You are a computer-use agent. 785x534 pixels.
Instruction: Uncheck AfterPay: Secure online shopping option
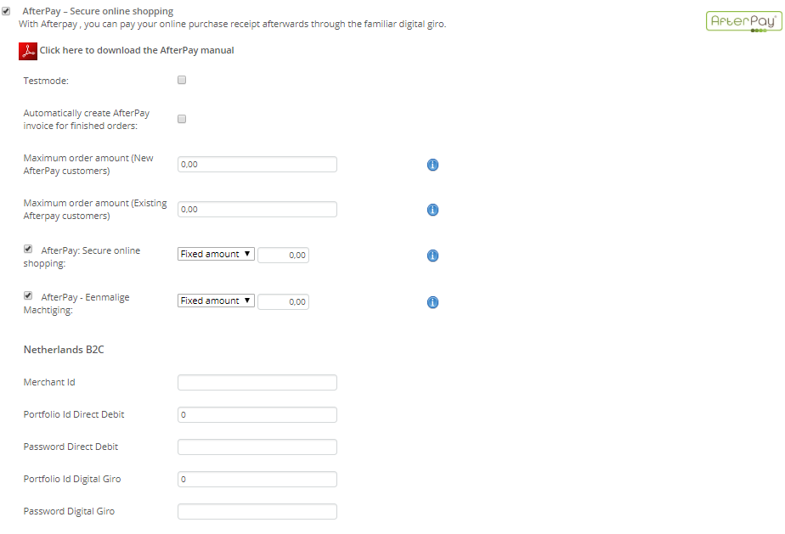coord(29,250)
